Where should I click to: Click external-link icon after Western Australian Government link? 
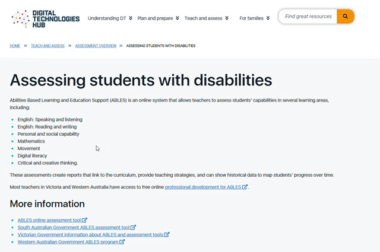pos(122,242)
